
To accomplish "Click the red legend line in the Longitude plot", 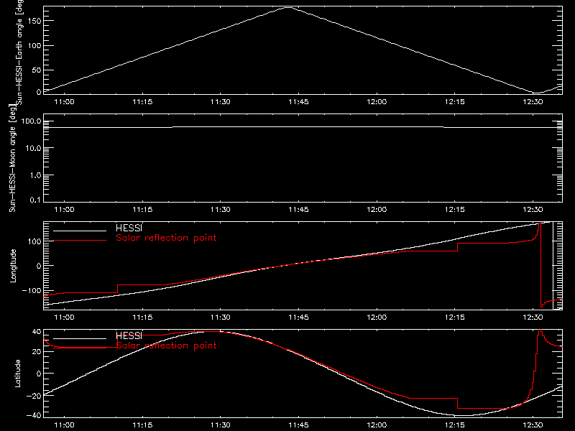I will click(x=80, y=241).
